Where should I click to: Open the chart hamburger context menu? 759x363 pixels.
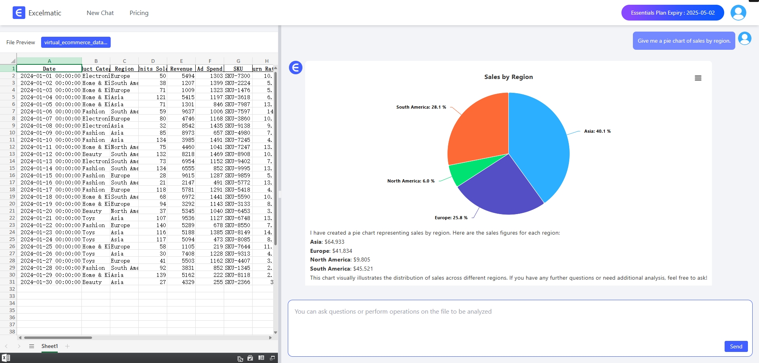pos(698,78)
